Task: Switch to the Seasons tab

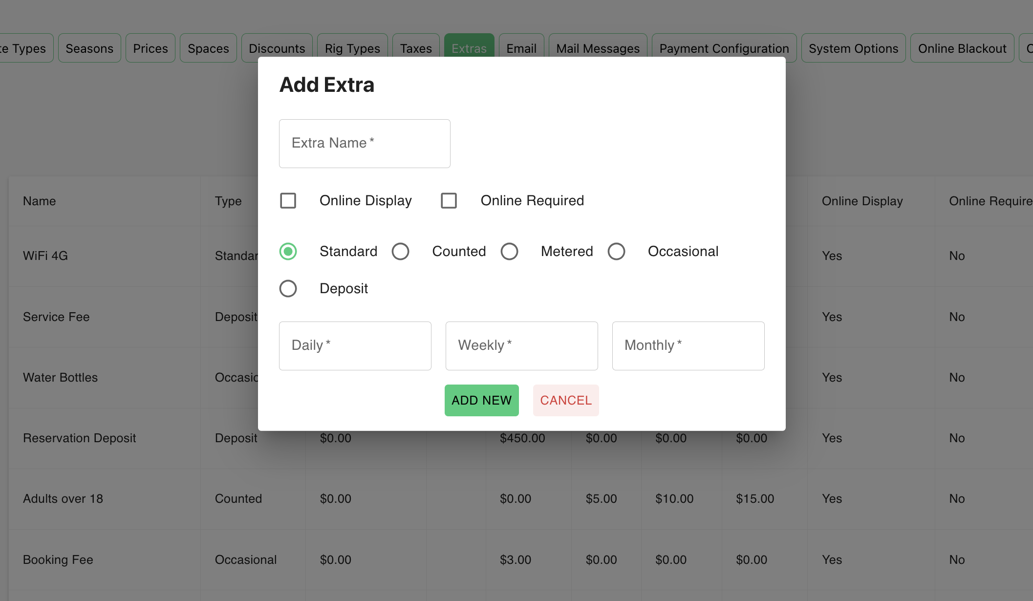Action: [89, 48]
